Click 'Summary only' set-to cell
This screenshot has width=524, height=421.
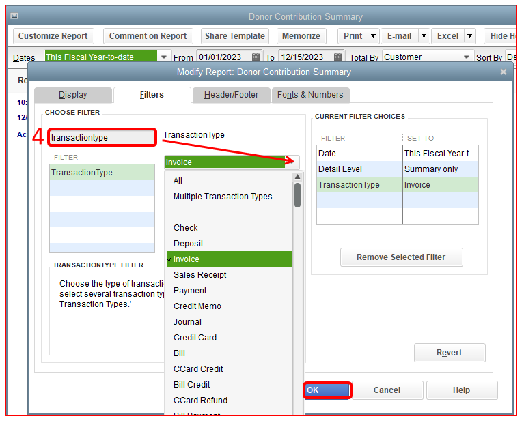(x=441, y=169)
